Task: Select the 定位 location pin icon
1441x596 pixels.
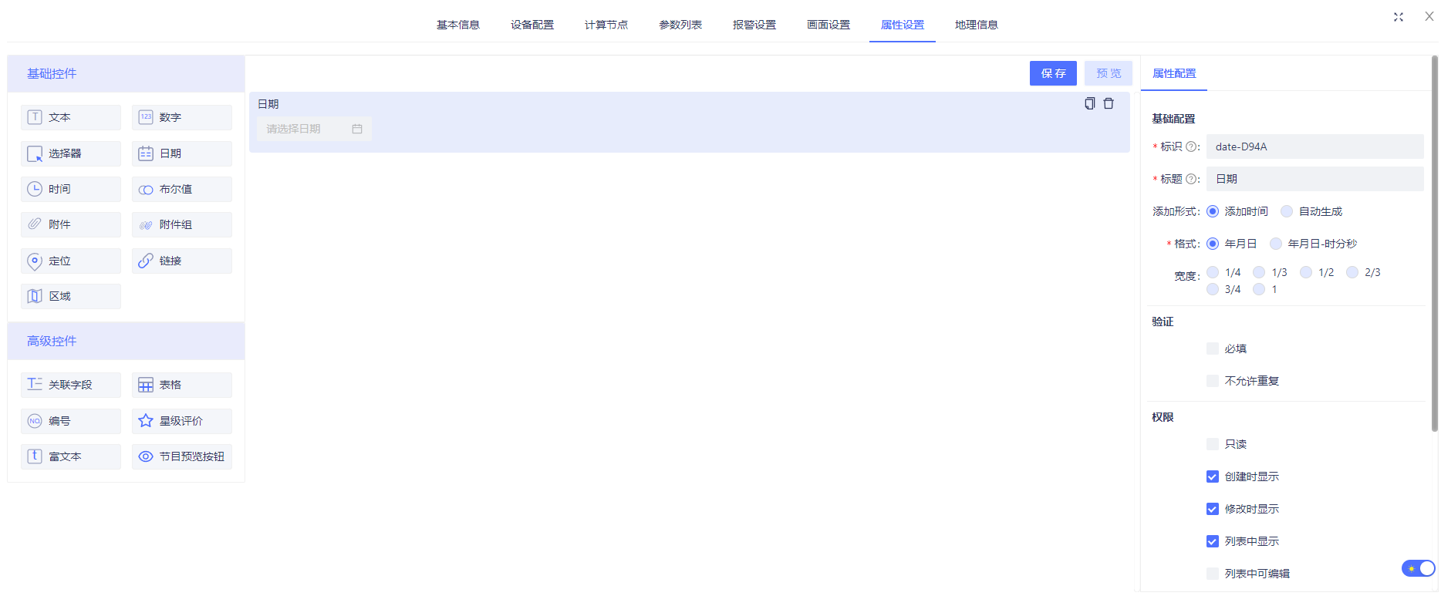Action: (35, 261)
